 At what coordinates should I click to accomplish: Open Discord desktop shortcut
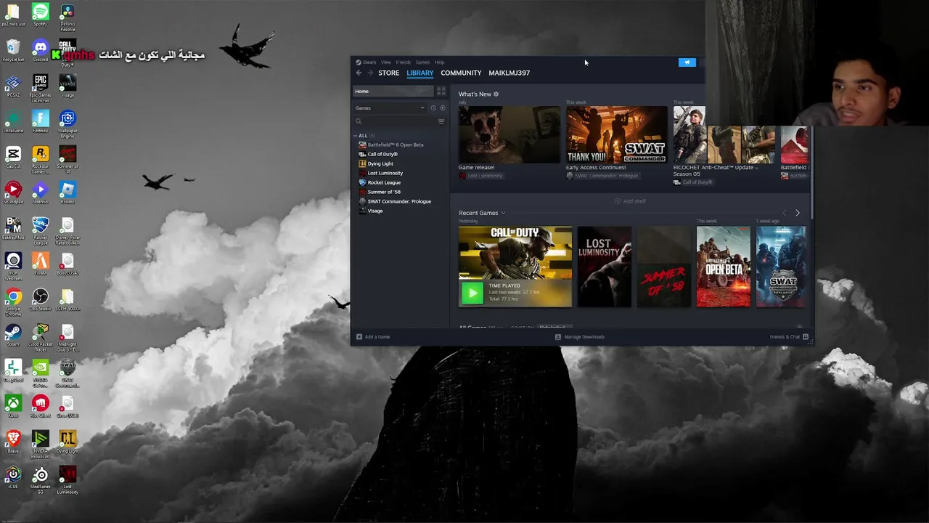click(x=40, y=50)
